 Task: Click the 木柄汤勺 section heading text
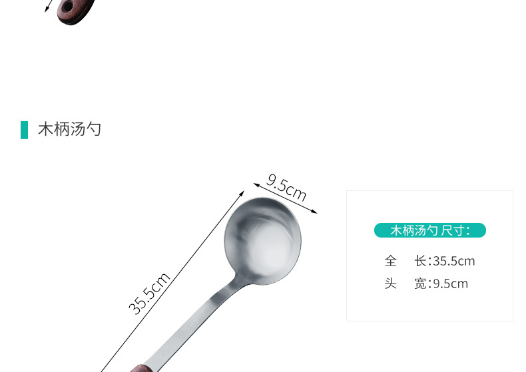(x=69, y=129)
